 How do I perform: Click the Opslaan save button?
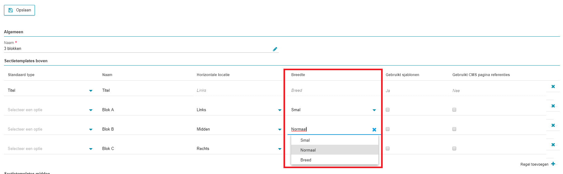coord(19,10)
